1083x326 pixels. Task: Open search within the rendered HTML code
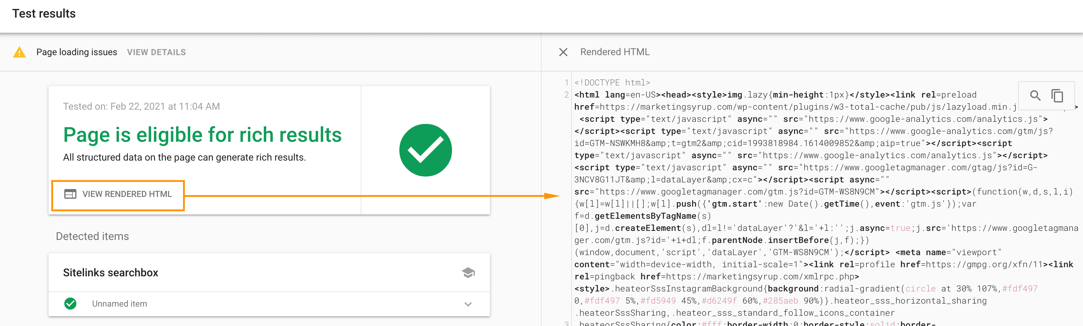point(1035,95)
